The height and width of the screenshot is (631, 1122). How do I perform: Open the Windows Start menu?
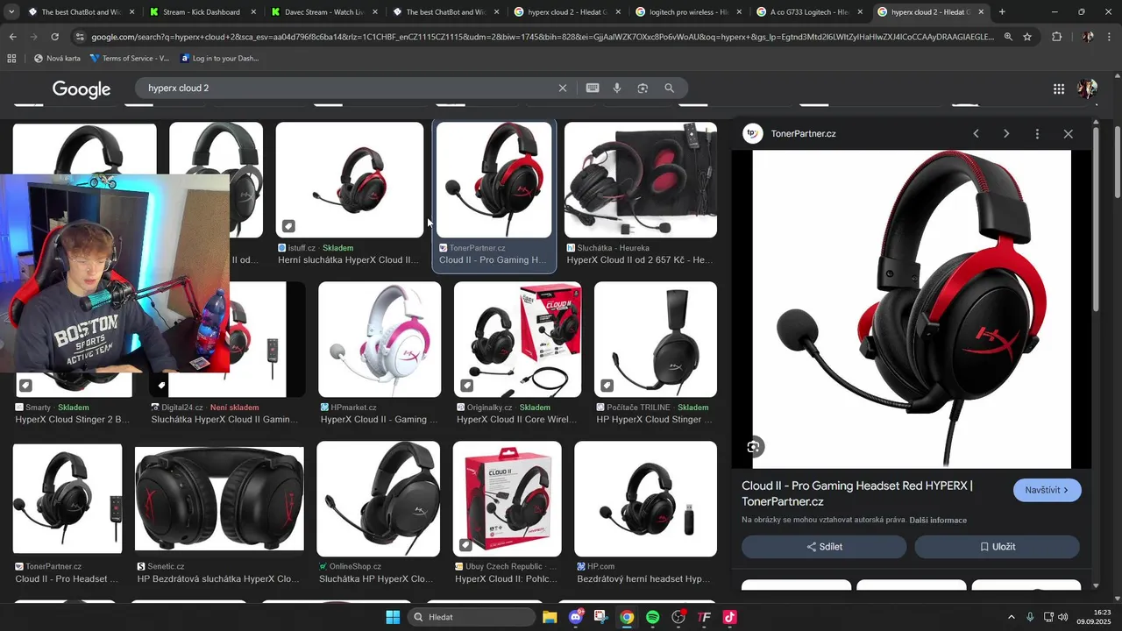pyautogui.click(x=393, y=617)
